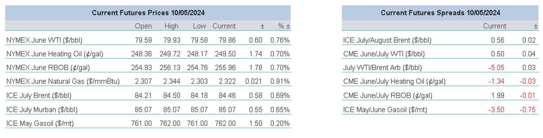This screenshot has height=138, width=543.
Task: Select the Open column header
Action: [x=143, y=26]
